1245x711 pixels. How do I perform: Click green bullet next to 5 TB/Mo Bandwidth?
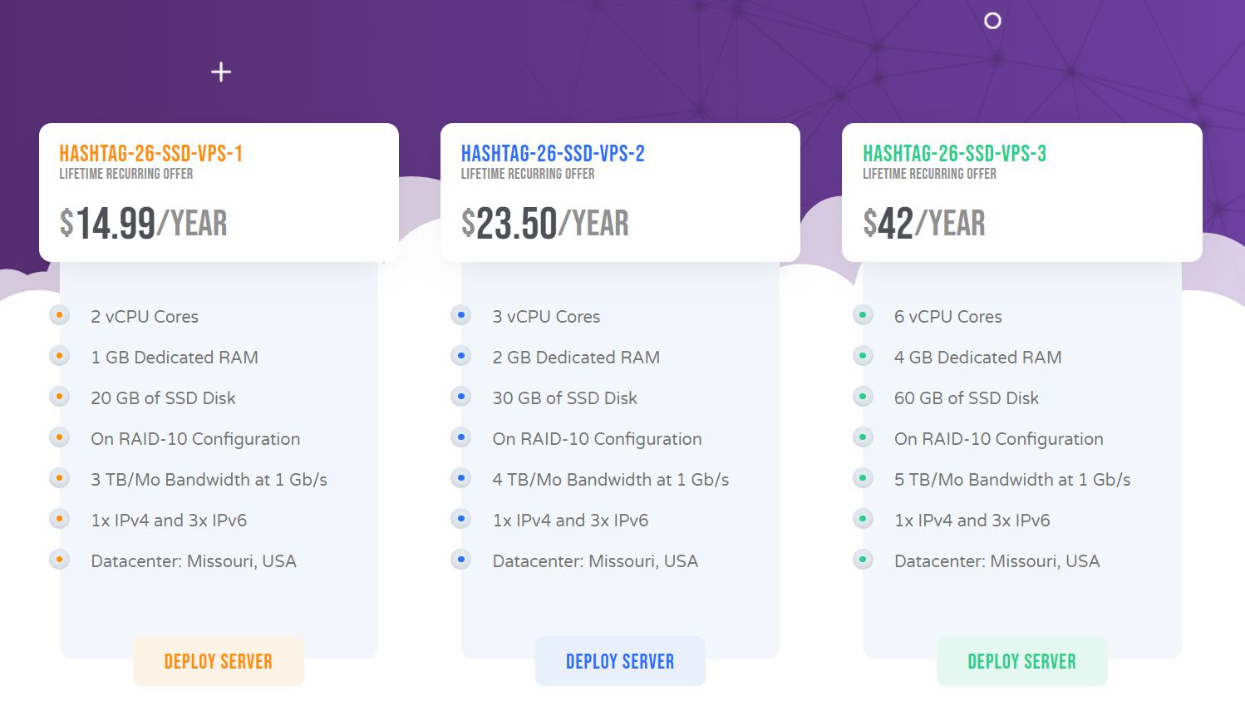(x=863, y=478)
